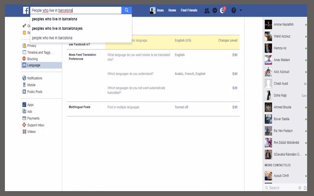This screenshot has height=196, width=314.
Task: Edit the Multilingual Posts setting
Action: click(235, 107)
